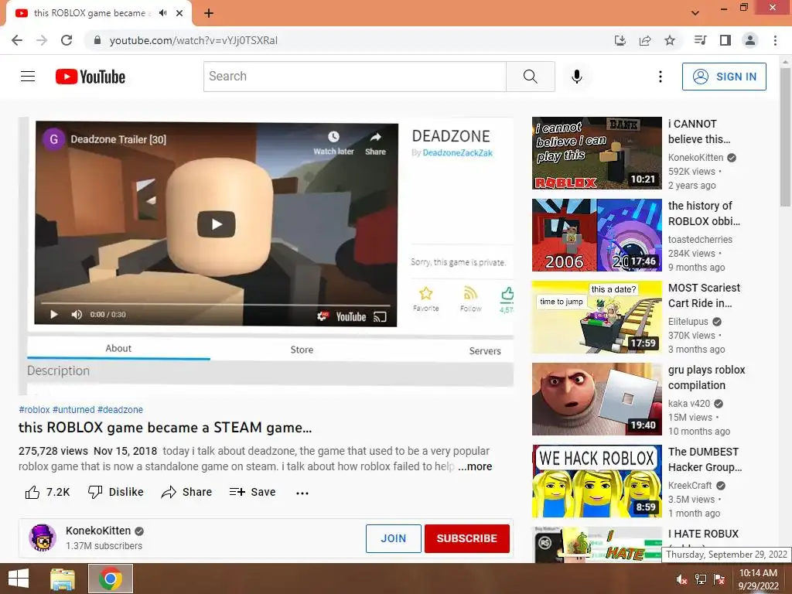Click the muted volume tray icon

682,579
